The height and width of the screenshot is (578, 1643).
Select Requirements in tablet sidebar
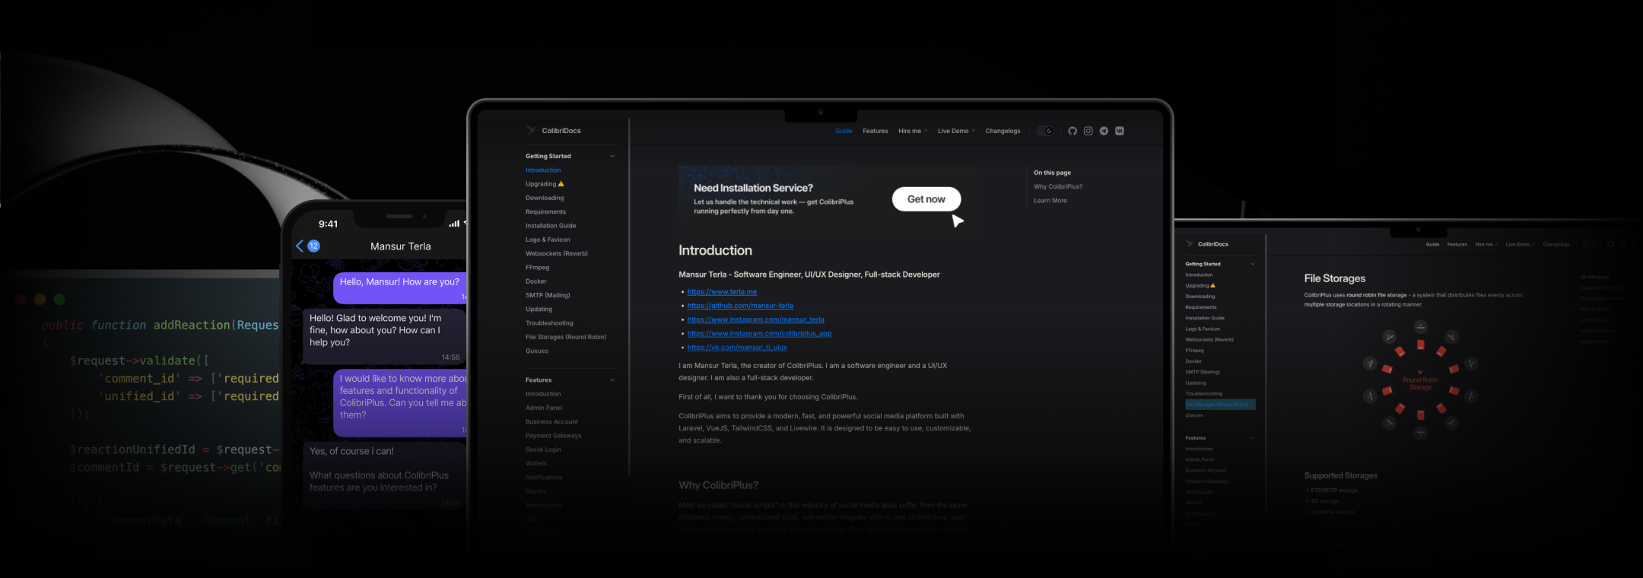click(x=545, y=211)
